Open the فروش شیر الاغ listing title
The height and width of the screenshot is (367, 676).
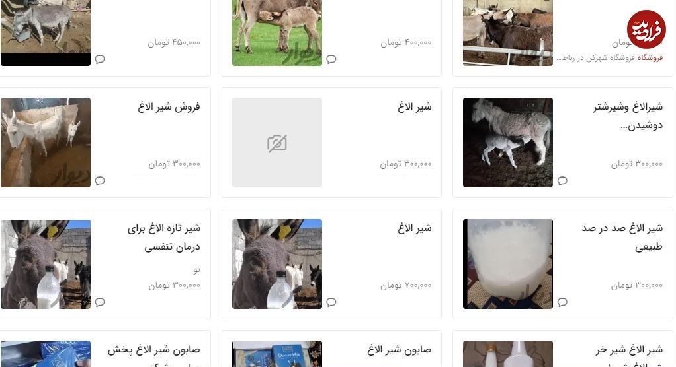[169, 107]
